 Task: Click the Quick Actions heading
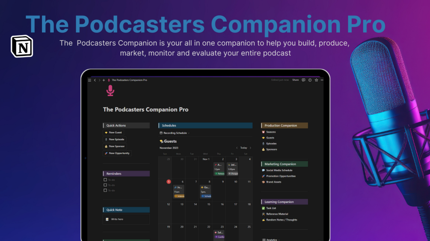[126, 125]
